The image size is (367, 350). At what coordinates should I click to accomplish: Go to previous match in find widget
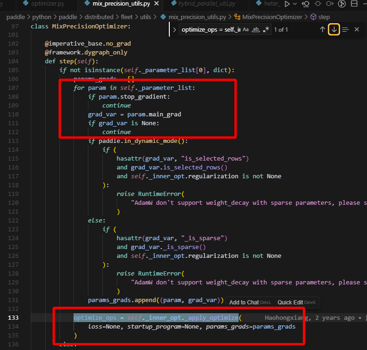322,29
